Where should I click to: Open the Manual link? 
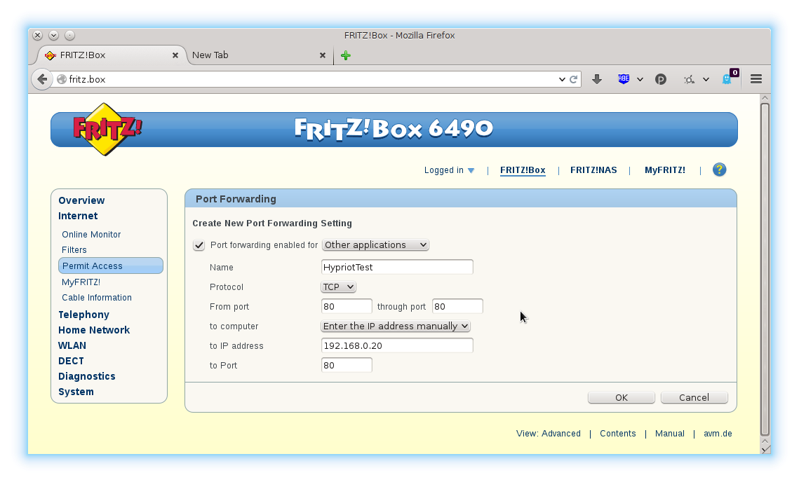click(x=669, y=433)
